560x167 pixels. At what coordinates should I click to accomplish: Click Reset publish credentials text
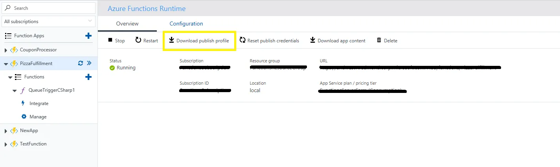[x=273, y=41]
